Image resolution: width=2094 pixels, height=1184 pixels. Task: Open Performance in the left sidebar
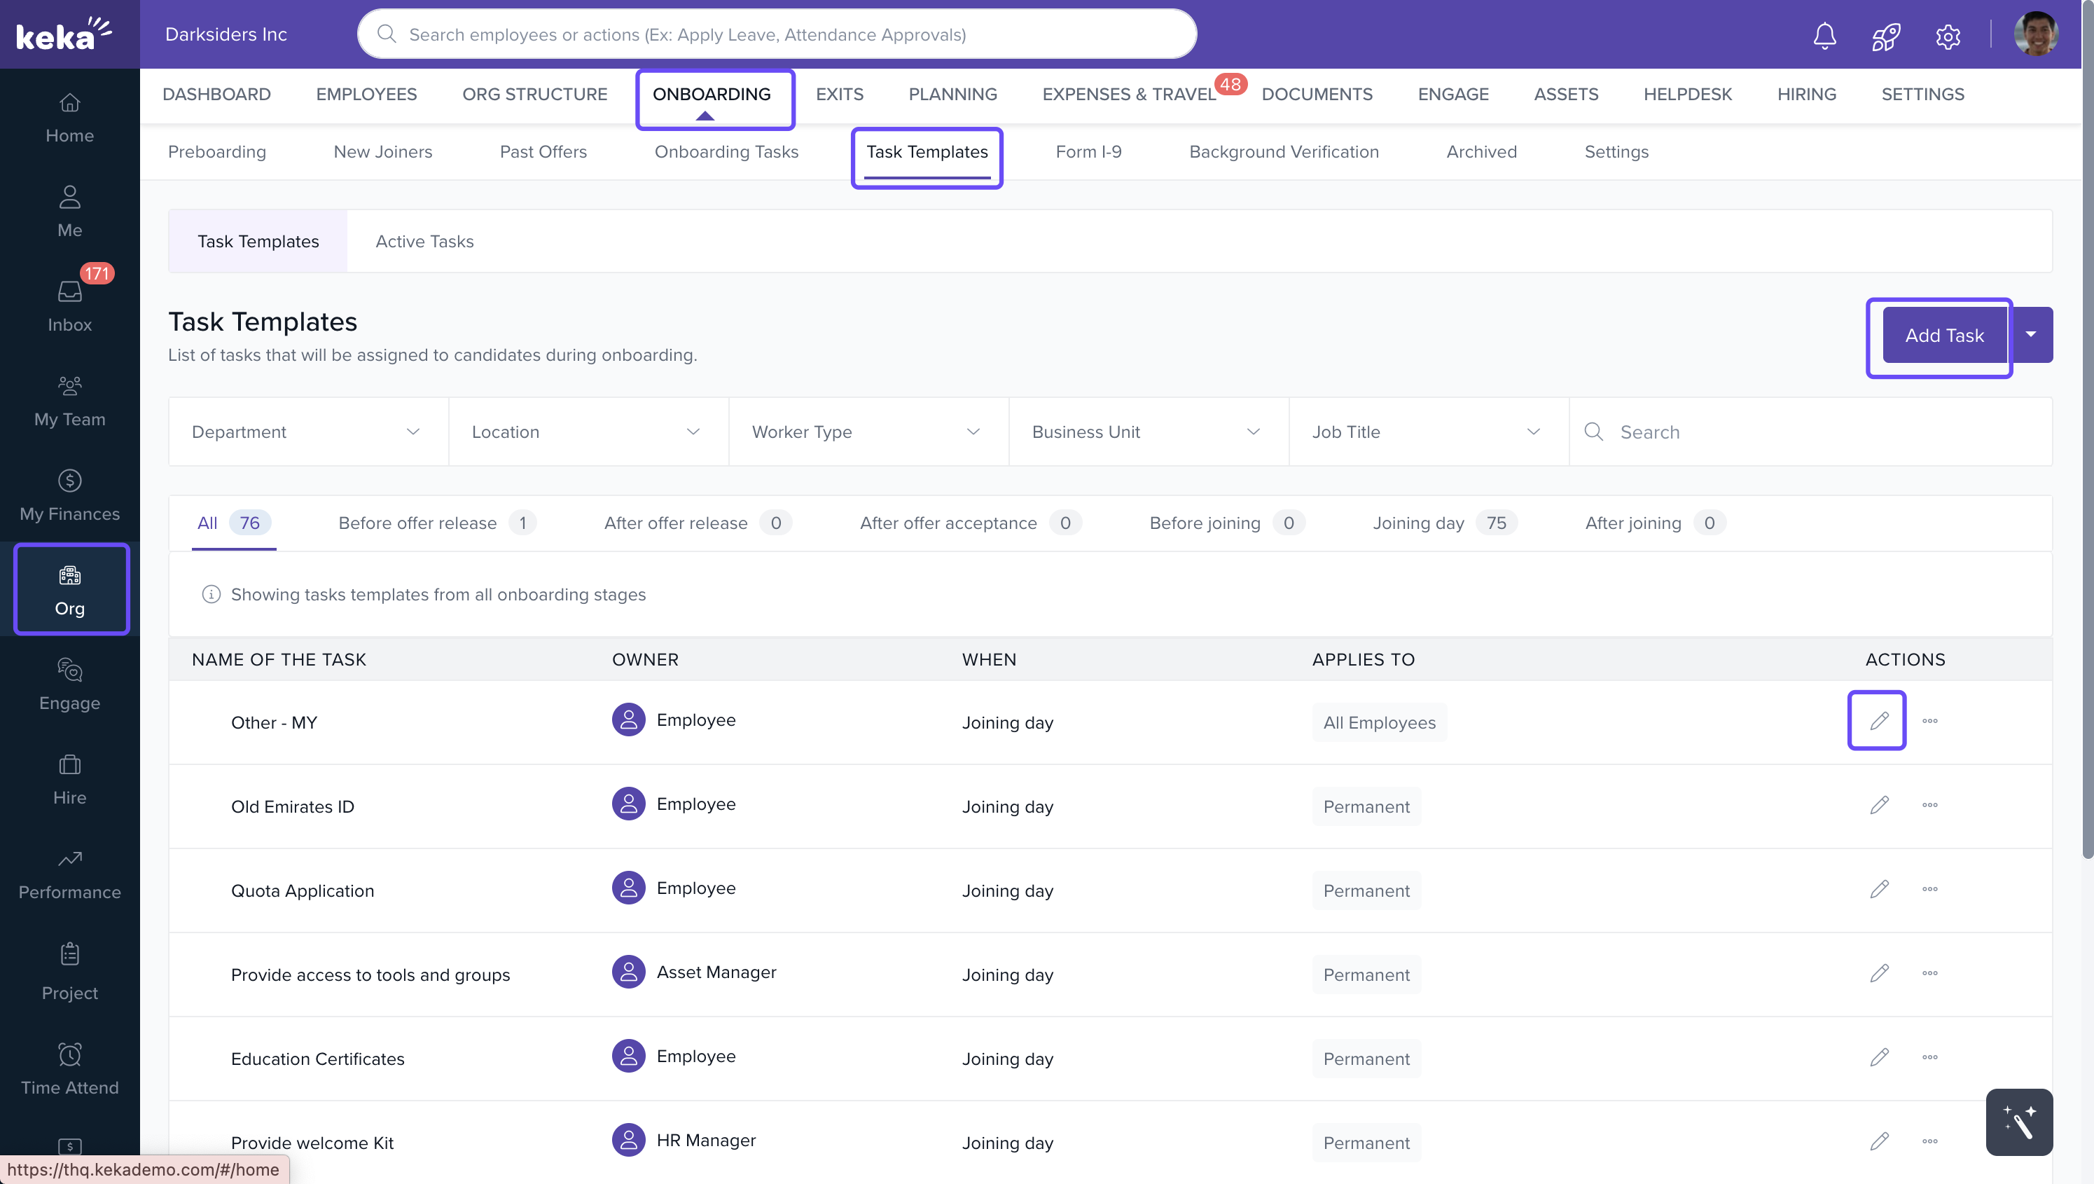click(x=70, y=874)
